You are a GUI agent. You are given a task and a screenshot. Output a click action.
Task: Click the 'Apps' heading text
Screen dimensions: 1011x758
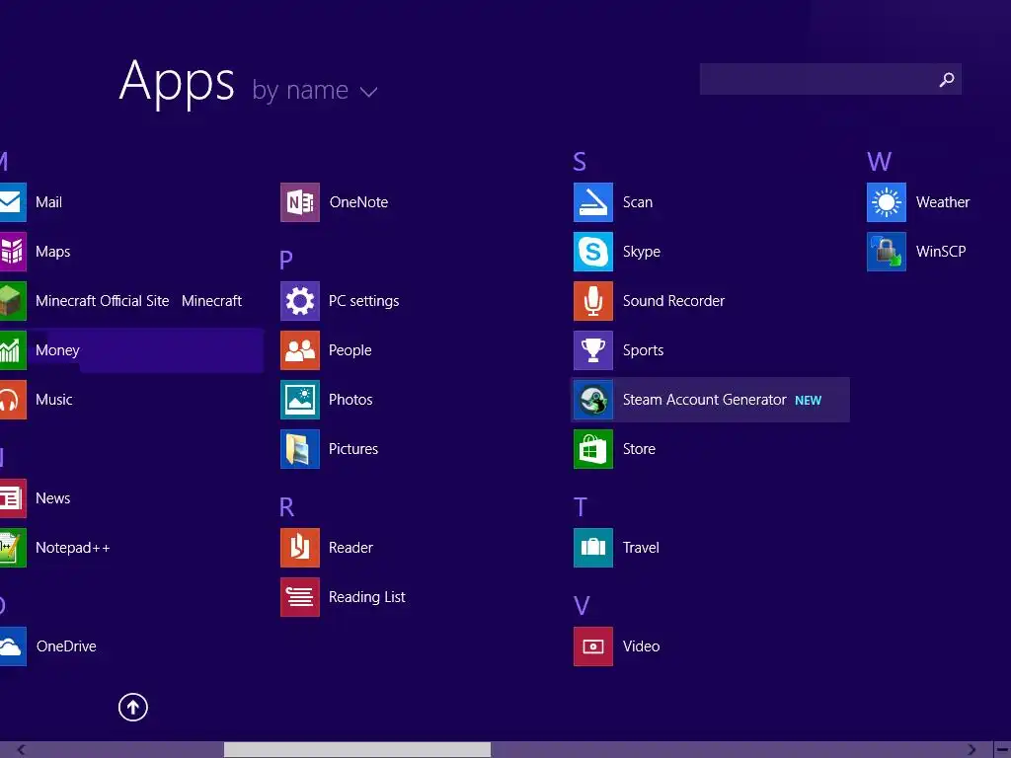pyautogui.click(x=178, y=82)
